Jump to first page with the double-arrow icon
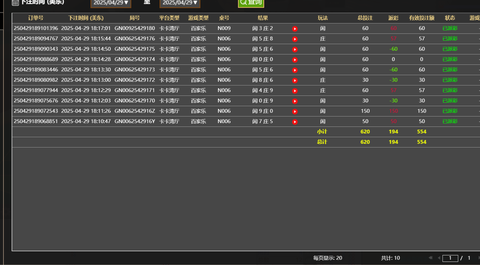480x265 pixels. pos(430,258)
